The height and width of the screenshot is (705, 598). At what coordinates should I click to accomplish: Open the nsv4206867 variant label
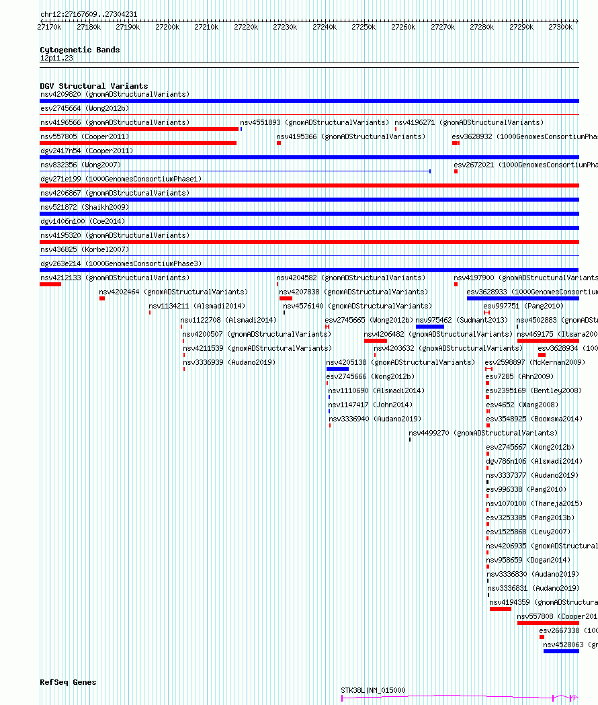pyautogui.click(x=115, y=193)
